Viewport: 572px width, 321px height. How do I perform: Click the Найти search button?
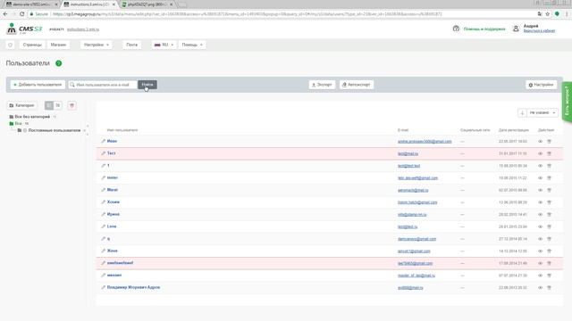pos(147,85)
